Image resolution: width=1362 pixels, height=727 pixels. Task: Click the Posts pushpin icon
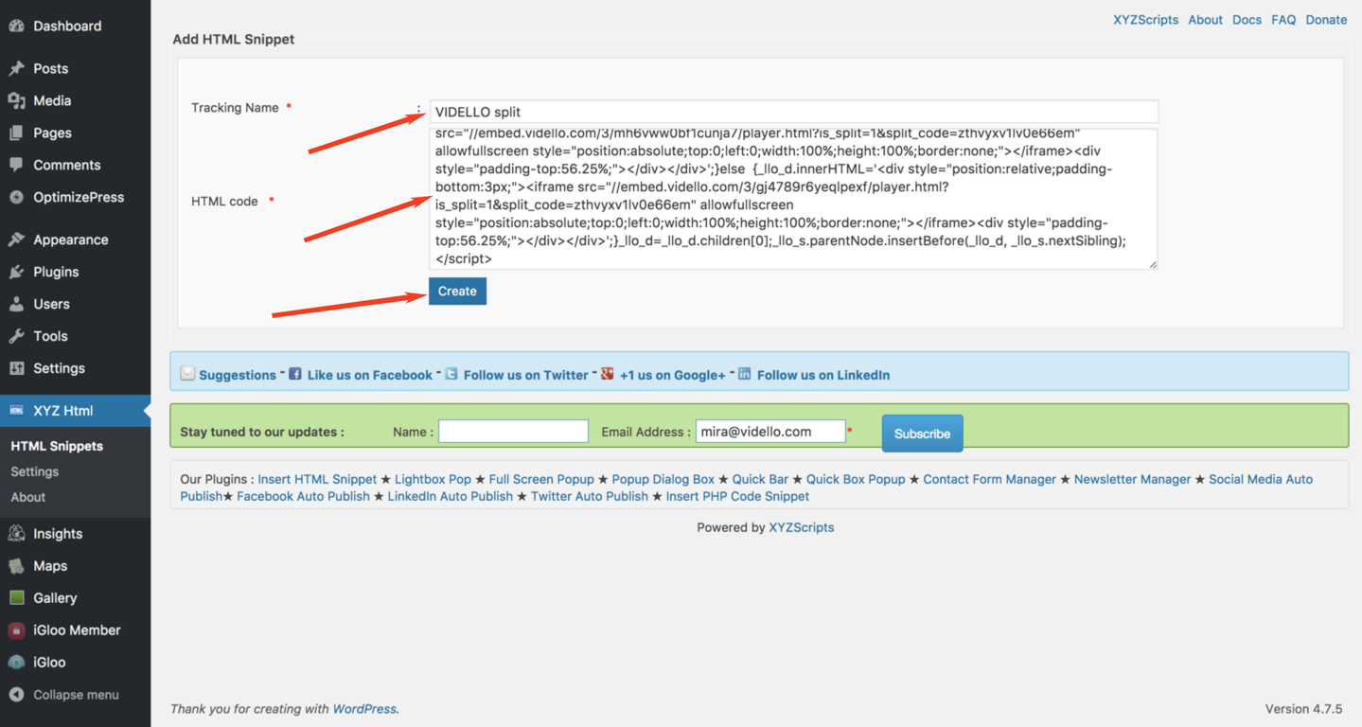tap(17, 68)
